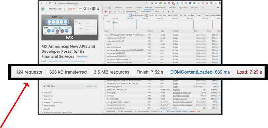Open the runScript-injector.js:22 initiator link
The height and width of the screenshot is (128, 268).
(x=182, y=93)
